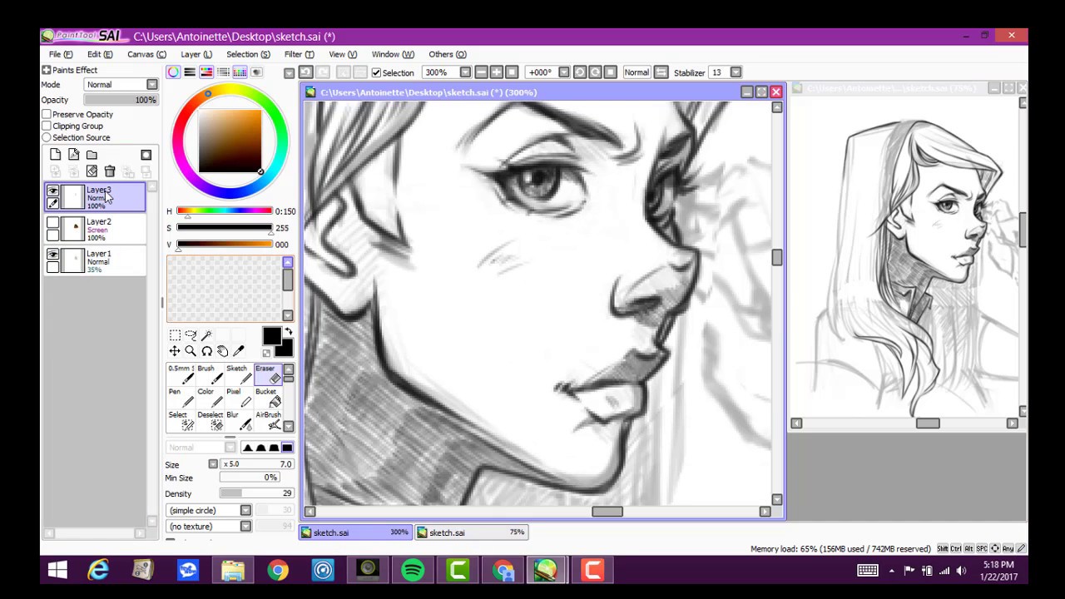The width and height of the screenshot is (1065, 599).
Task: Select the flattest brush edge shape
Action: tap(287, 448)
